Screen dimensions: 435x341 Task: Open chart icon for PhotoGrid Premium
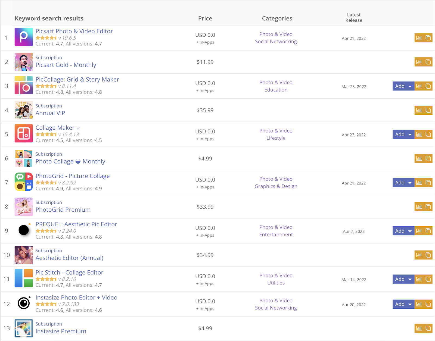pos(419,207)
